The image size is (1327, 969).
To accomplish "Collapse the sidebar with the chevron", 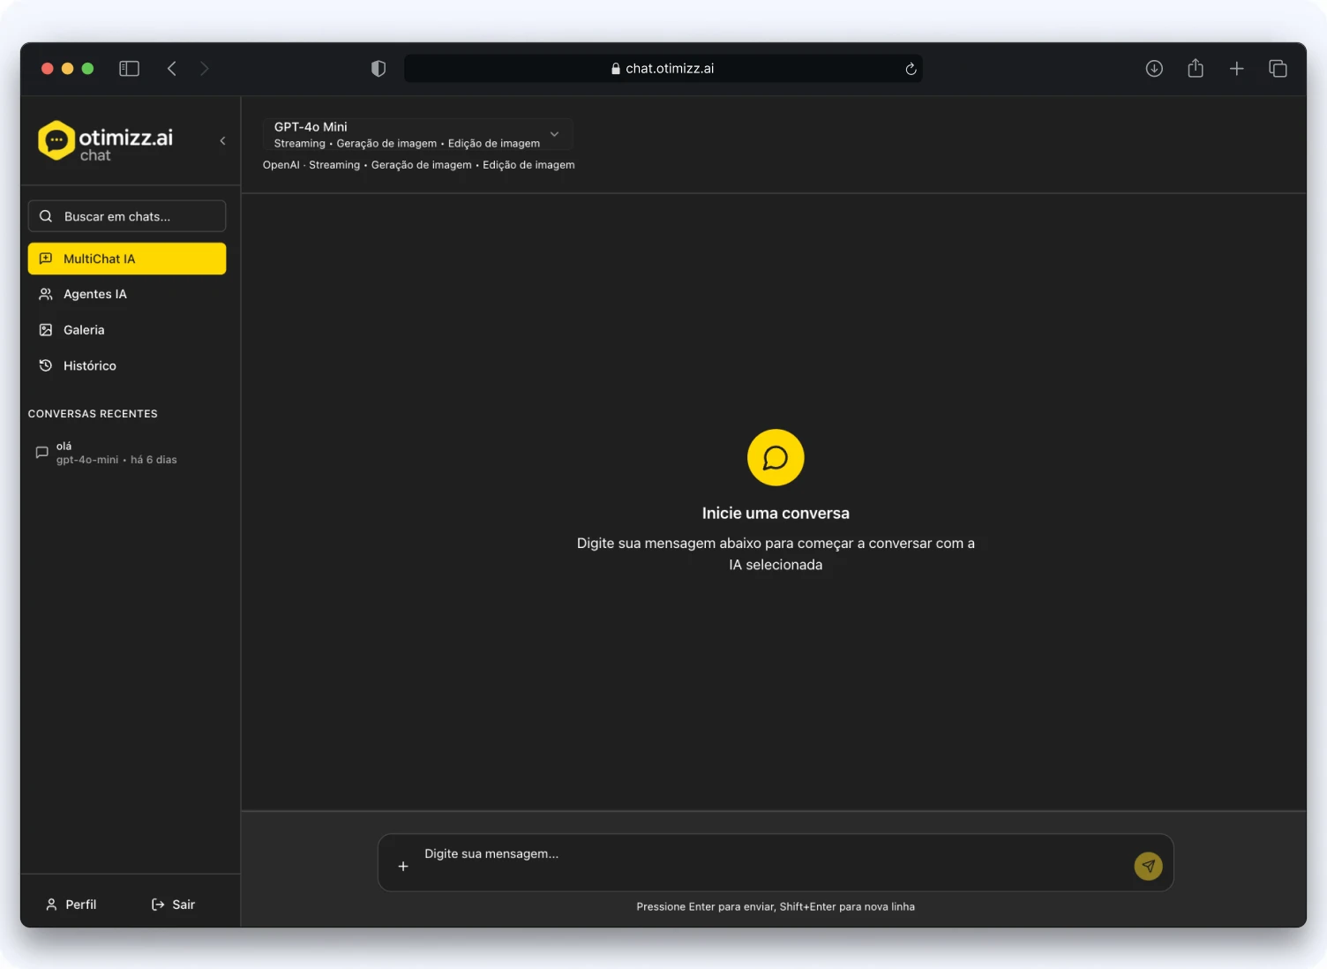I will 222,140.
